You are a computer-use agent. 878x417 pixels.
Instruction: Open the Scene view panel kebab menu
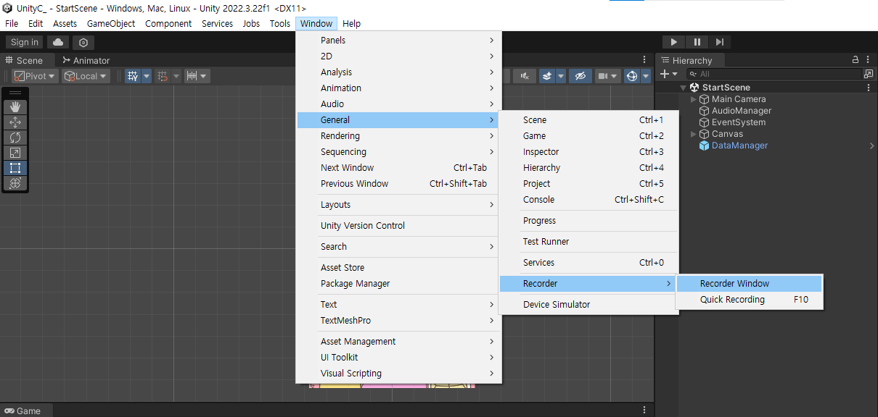click(644, 60)
